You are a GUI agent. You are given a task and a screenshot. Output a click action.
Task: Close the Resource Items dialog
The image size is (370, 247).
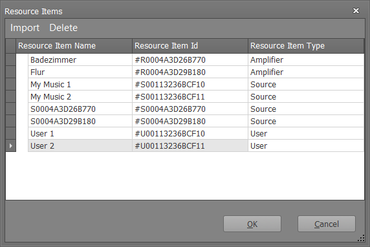pyautogui.click(x=356, y=10)
